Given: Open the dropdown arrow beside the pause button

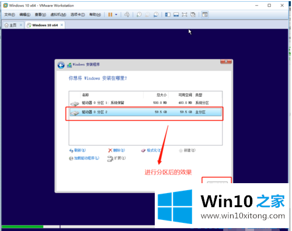Looking at the screenshot, I should [116, 15].
